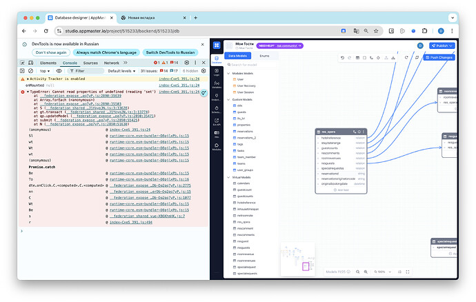Image resolution: width=476 pixels, height=302 pixels.
Task: Focus the console Filter field
Action: click(x=86, y=71)
